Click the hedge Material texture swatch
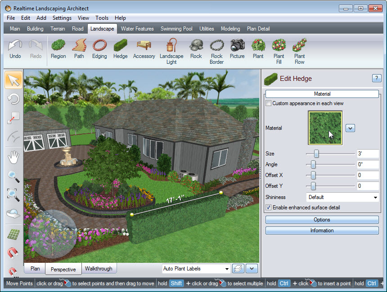Viewport: 387px width, 292px height. (325, 128)
